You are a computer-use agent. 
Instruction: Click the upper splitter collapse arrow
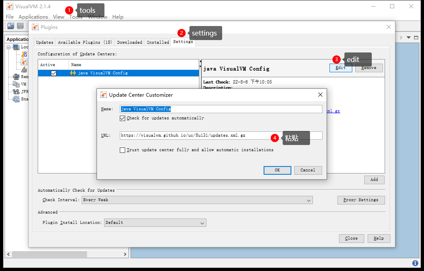pos(200,62)
